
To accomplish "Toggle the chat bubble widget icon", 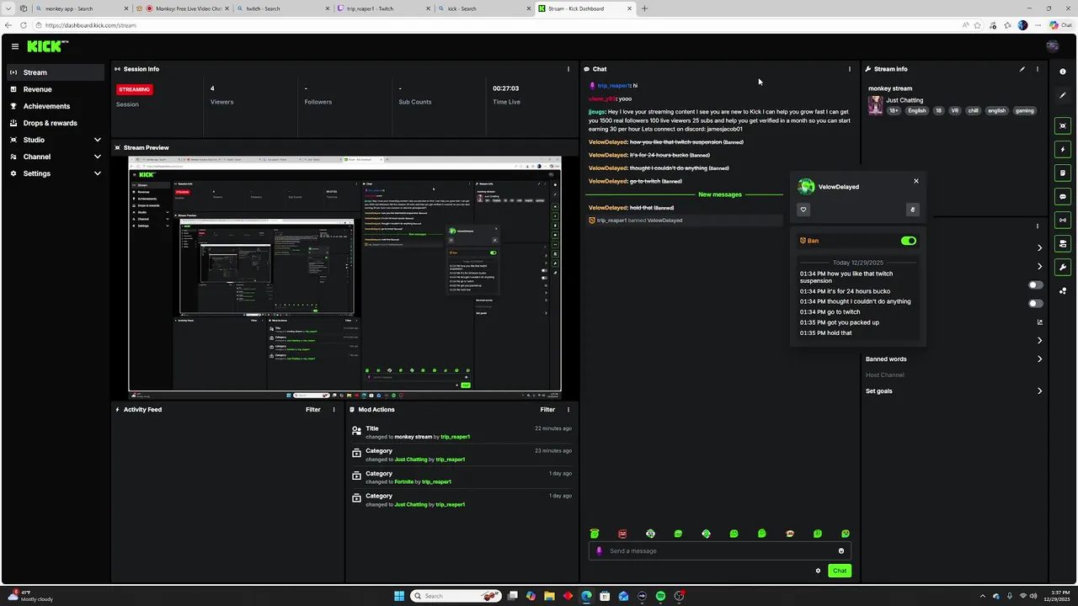I will click(1062, 196).
